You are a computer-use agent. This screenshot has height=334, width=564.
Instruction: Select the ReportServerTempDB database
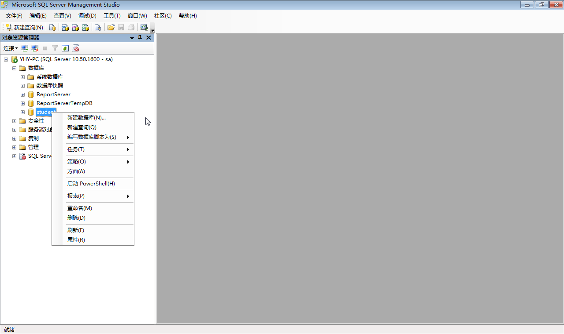(x=64, y=103)
